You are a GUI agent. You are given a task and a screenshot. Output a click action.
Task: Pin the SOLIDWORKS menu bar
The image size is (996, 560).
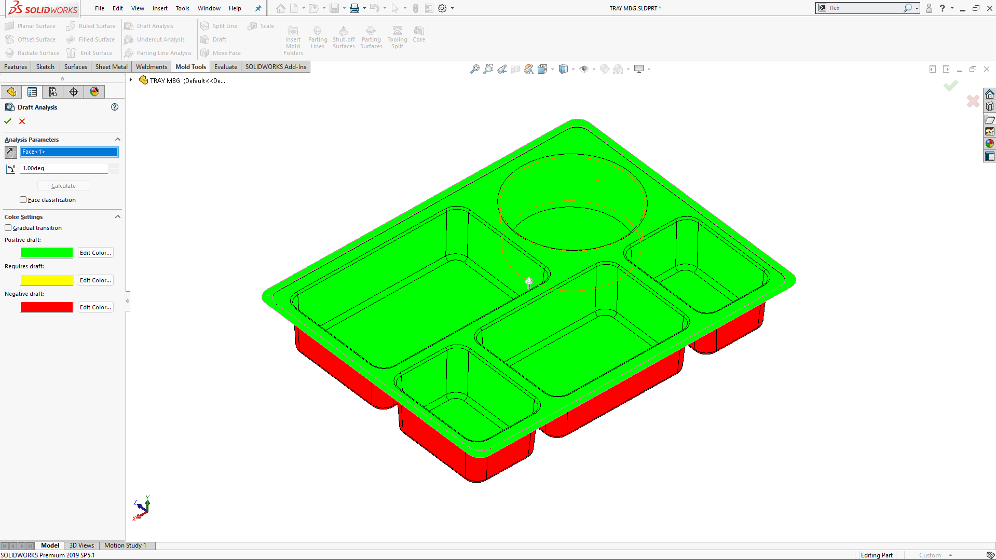click(258, 8)
